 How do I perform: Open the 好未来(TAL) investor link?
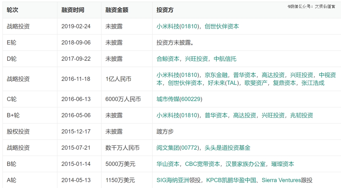tap(223, 83)
